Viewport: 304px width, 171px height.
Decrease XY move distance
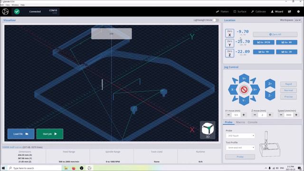point(228,115)
